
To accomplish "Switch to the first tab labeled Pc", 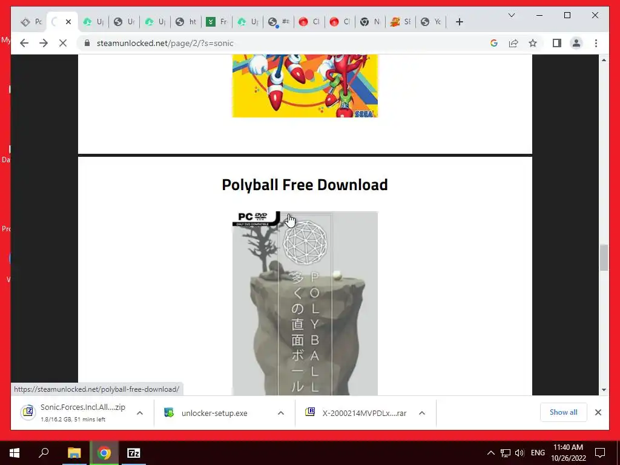I will tap(31, 22).
